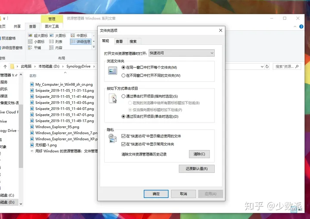
Task: Click icon of Snipaste_2019-11-05_11-31-13.png
Action: pos(32,91)
